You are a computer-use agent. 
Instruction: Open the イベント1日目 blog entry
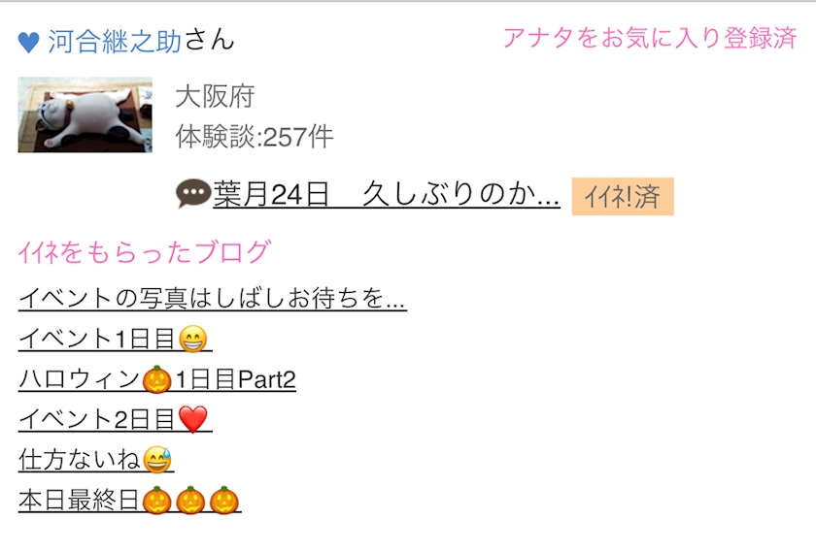click(x=115, y=339)
